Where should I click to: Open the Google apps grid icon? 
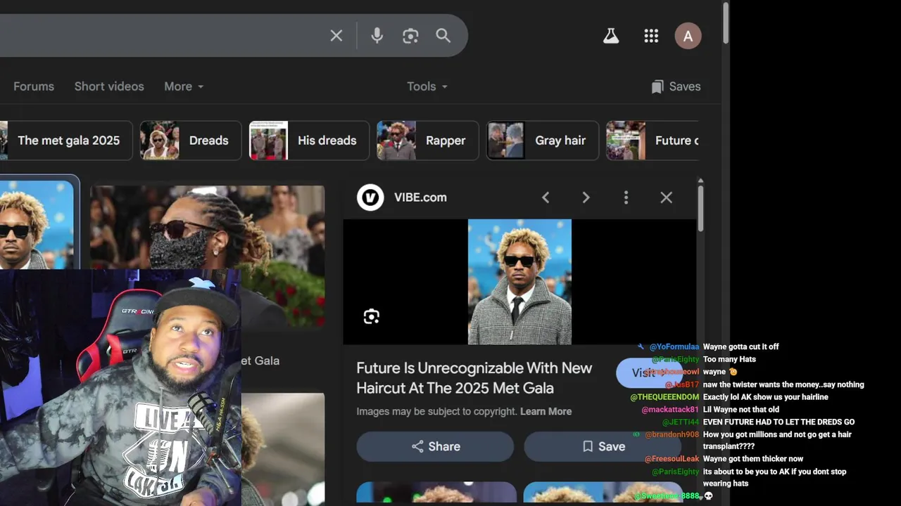coord(651,36)
